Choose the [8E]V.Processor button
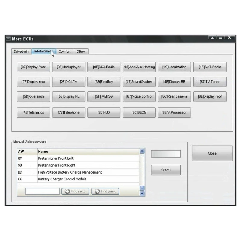The width and height of the screenshot is (241, 241). click(x=174, y=112)
